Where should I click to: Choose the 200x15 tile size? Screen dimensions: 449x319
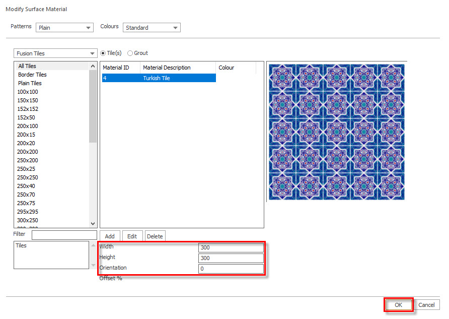click(x=26, y=135)
